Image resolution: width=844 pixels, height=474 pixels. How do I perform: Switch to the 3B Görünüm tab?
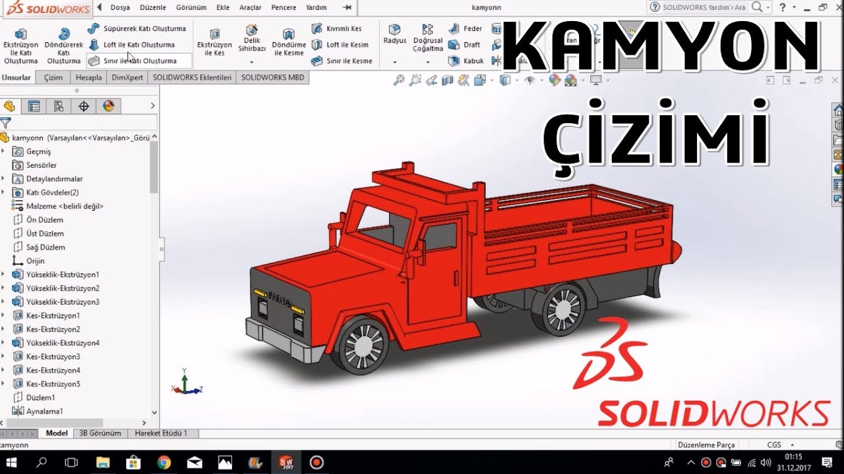coord(100,433)
